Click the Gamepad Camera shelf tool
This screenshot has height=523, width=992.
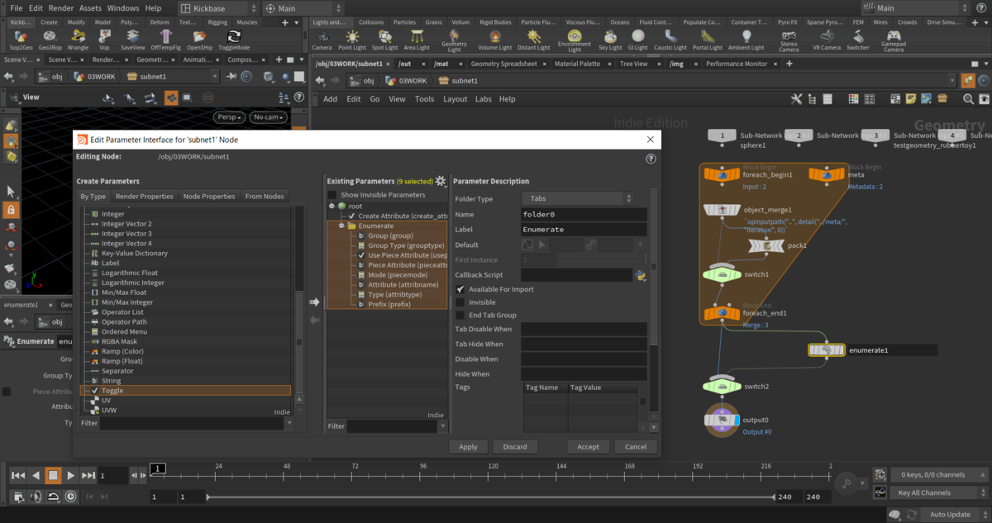point(894,41)
